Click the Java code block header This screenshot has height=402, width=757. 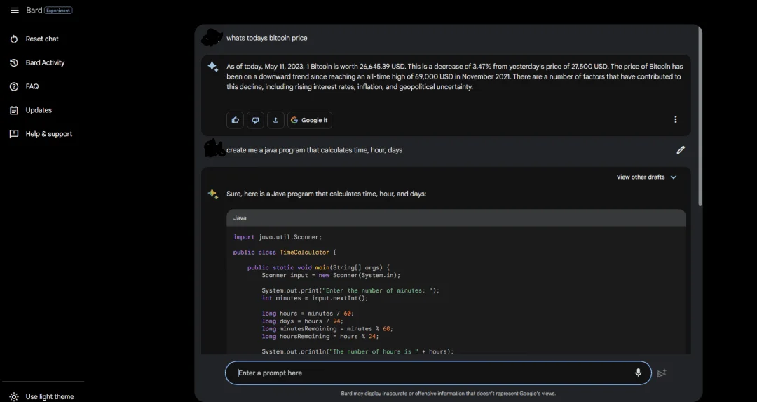456,218
